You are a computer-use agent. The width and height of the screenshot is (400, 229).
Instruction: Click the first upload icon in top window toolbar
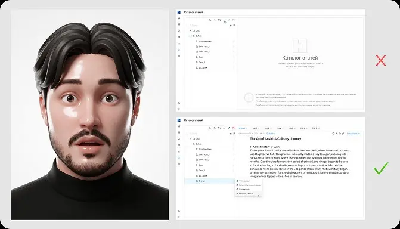click(210, 20)
